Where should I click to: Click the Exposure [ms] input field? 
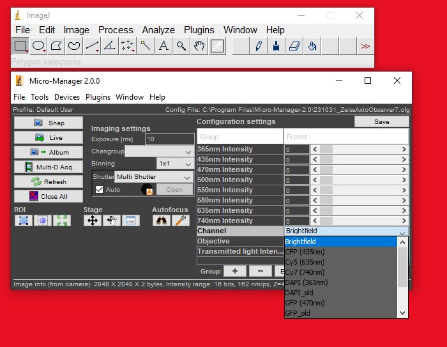[x=169, y=139]
